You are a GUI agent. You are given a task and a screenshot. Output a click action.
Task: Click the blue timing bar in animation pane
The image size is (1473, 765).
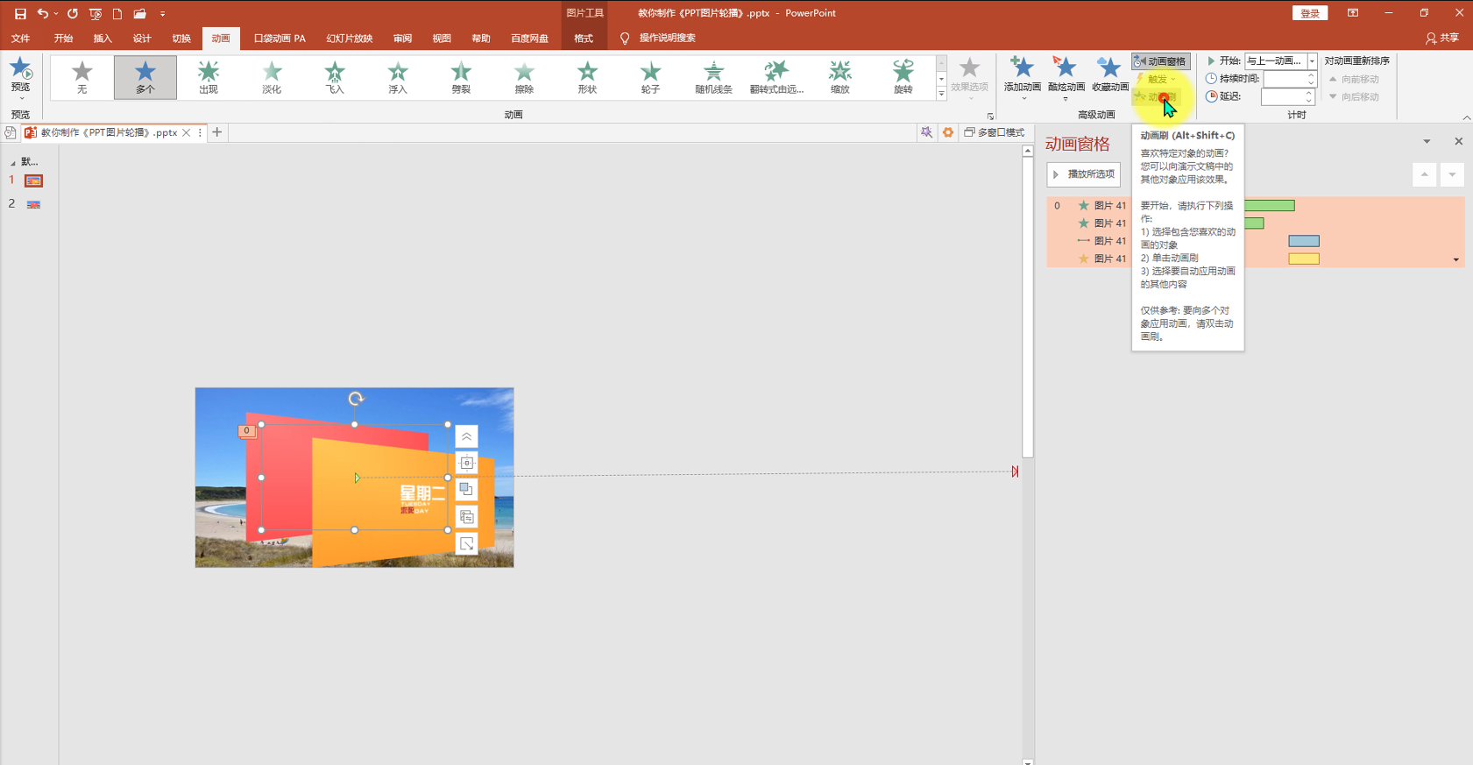1304,241
